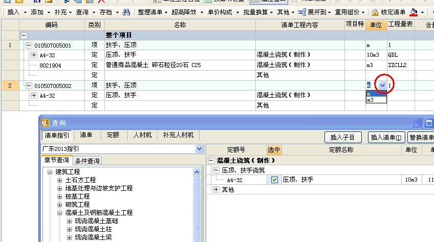Select the 条件查询 sub-tab
The image size is (434, 242).
tap(87, 161)
